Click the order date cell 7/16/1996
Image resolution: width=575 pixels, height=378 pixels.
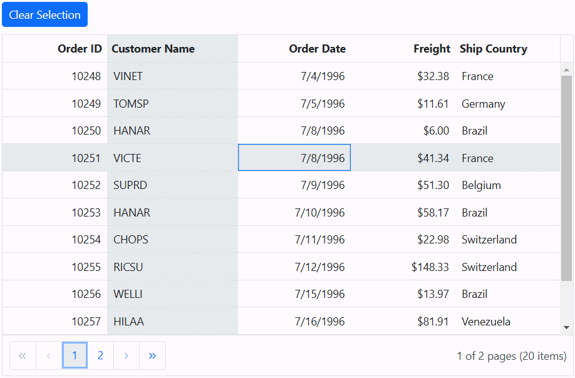(x=319, y=322)
